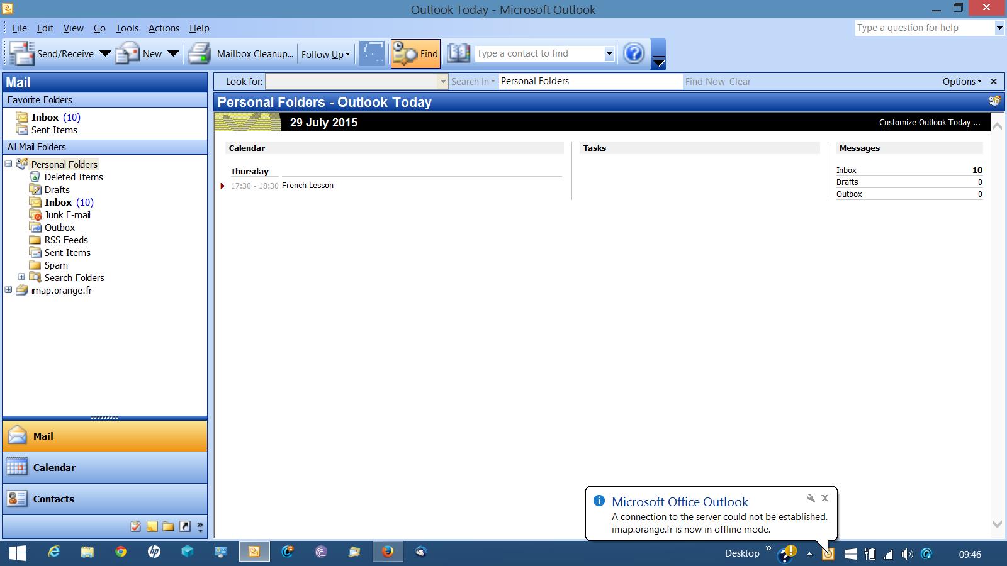Open the Notes icon in the navigation pane
The image size is (1007, 566).
click(x=152, y=526)
